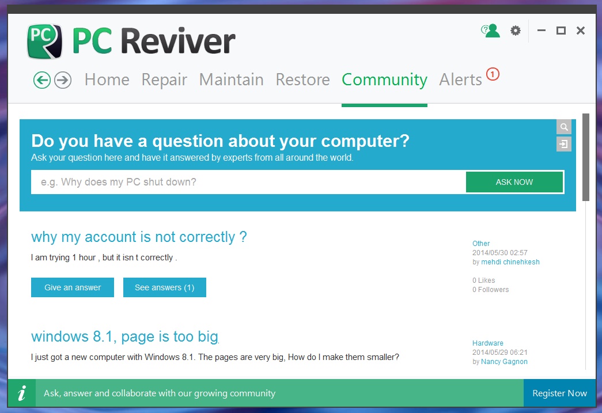Open the Other category link
This screenshot has height=413, width=602.
[x=480, y=243]
